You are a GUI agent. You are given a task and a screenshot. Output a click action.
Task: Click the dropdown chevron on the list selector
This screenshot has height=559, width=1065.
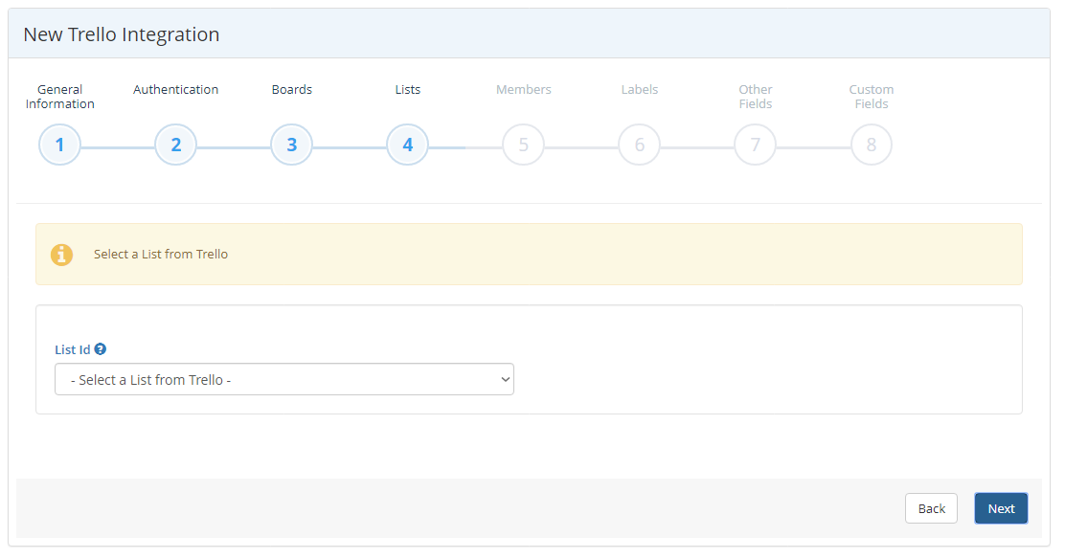(x=505, y=379)
